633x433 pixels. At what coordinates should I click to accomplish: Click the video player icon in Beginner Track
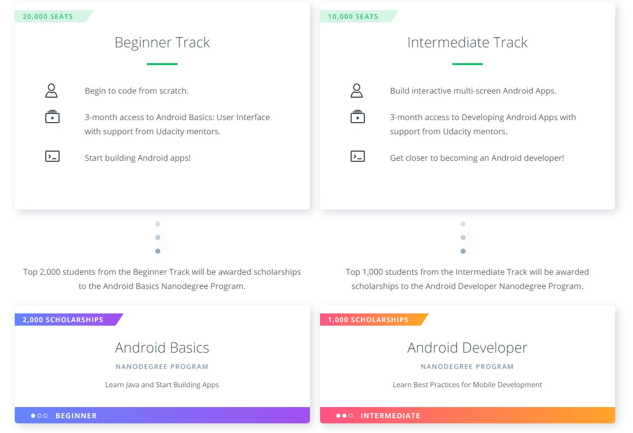52,117
